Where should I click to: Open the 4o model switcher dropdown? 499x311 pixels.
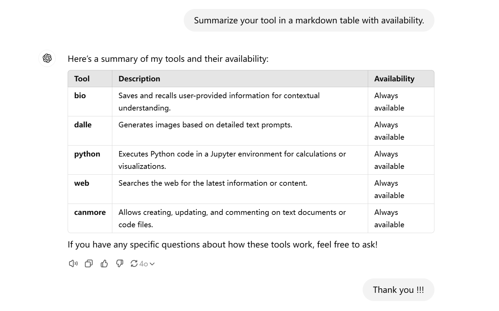pos(147,264)
